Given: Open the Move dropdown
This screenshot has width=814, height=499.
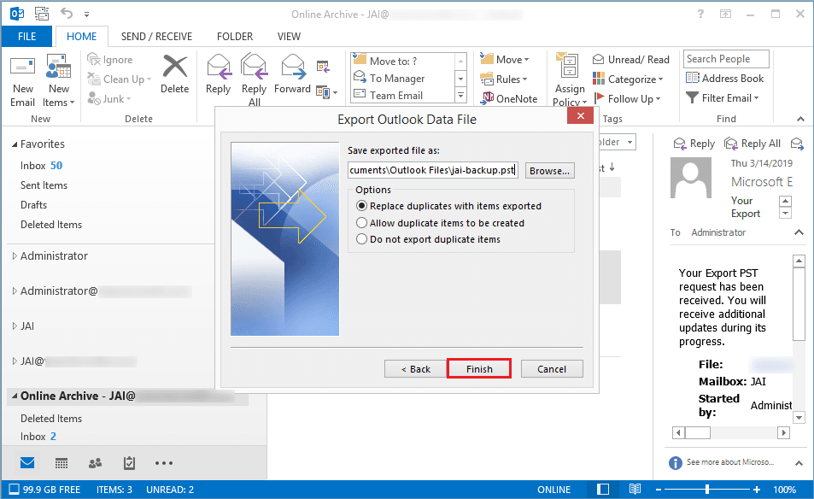Looking at the screenshot, I should 505,60.
